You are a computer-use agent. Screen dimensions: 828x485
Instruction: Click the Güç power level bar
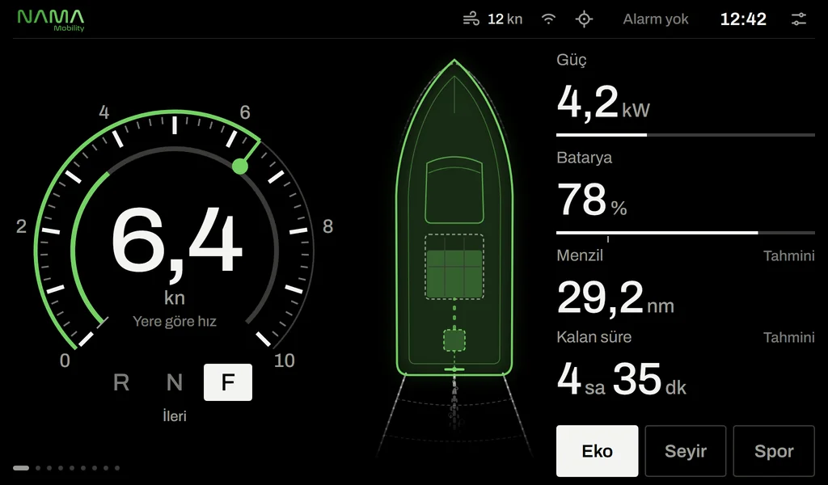tap(686, 135)
